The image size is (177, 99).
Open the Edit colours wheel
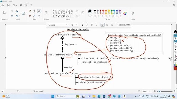pyautogui.click(x=125, y=13)
